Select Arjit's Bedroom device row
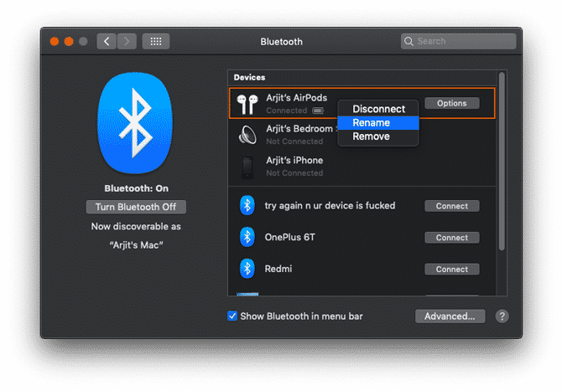Viewport: 562px width, 391px height. [362, 135]
